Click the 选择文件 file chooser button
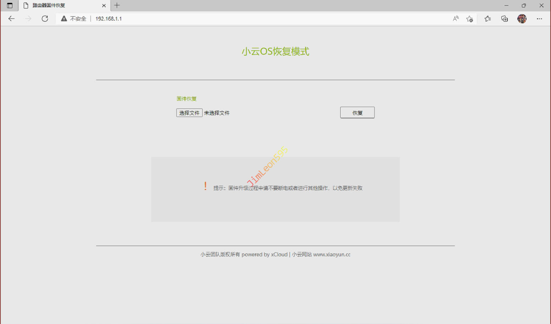The height and width of the screenshot is (324, 551). (x=189, y=113)
